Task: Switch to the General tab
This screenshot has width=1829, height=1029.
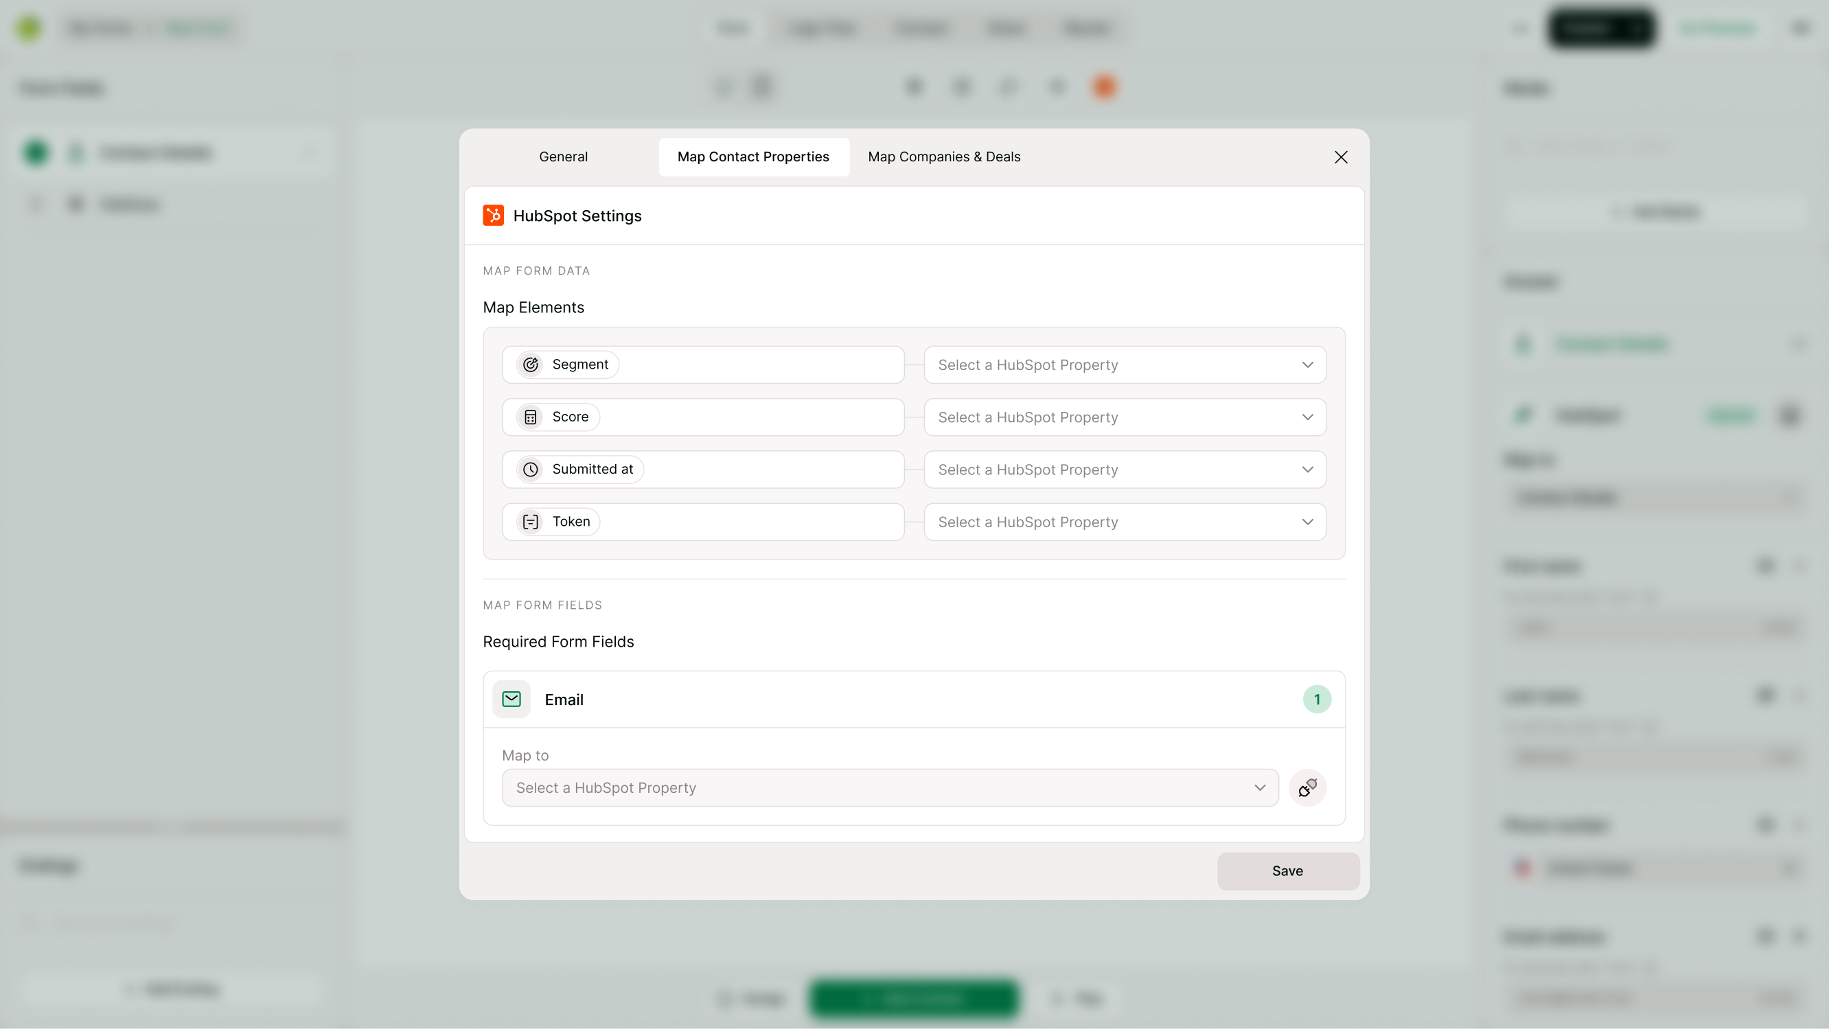Action: coord(563,157)
